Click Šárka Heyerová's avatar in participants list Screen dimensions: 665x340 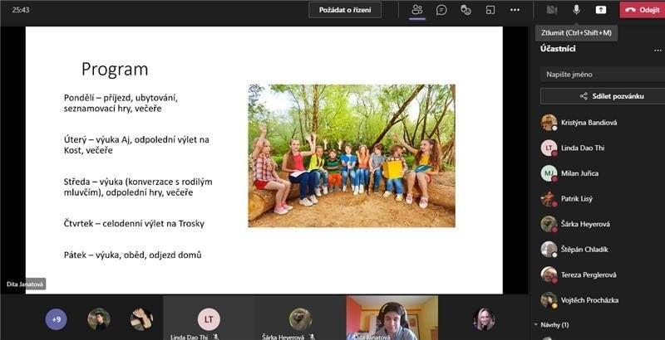tap(549, 224)
